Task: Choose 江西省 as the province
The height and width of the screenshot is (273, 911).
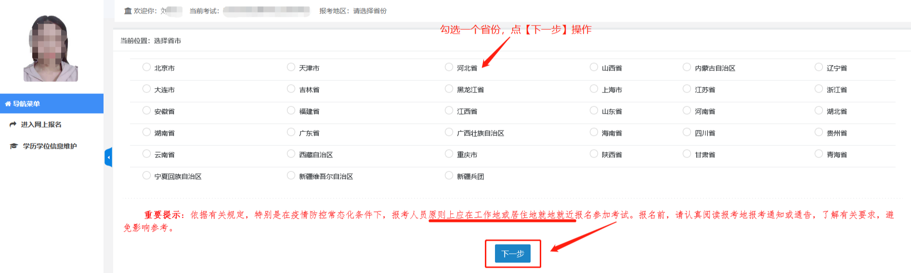Action: pos(449,110)
